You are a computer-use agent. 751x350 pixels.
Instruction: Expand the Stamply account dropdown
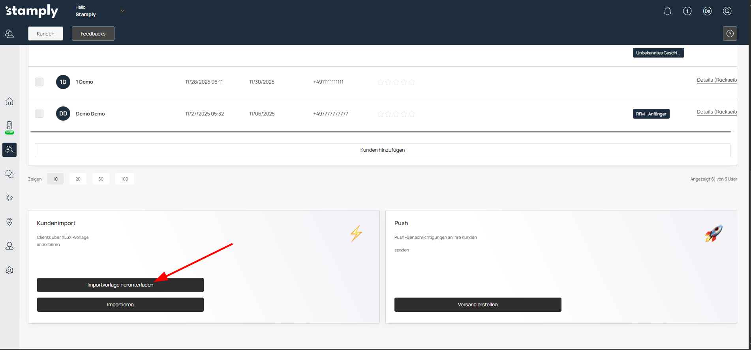tap(122, 11)
